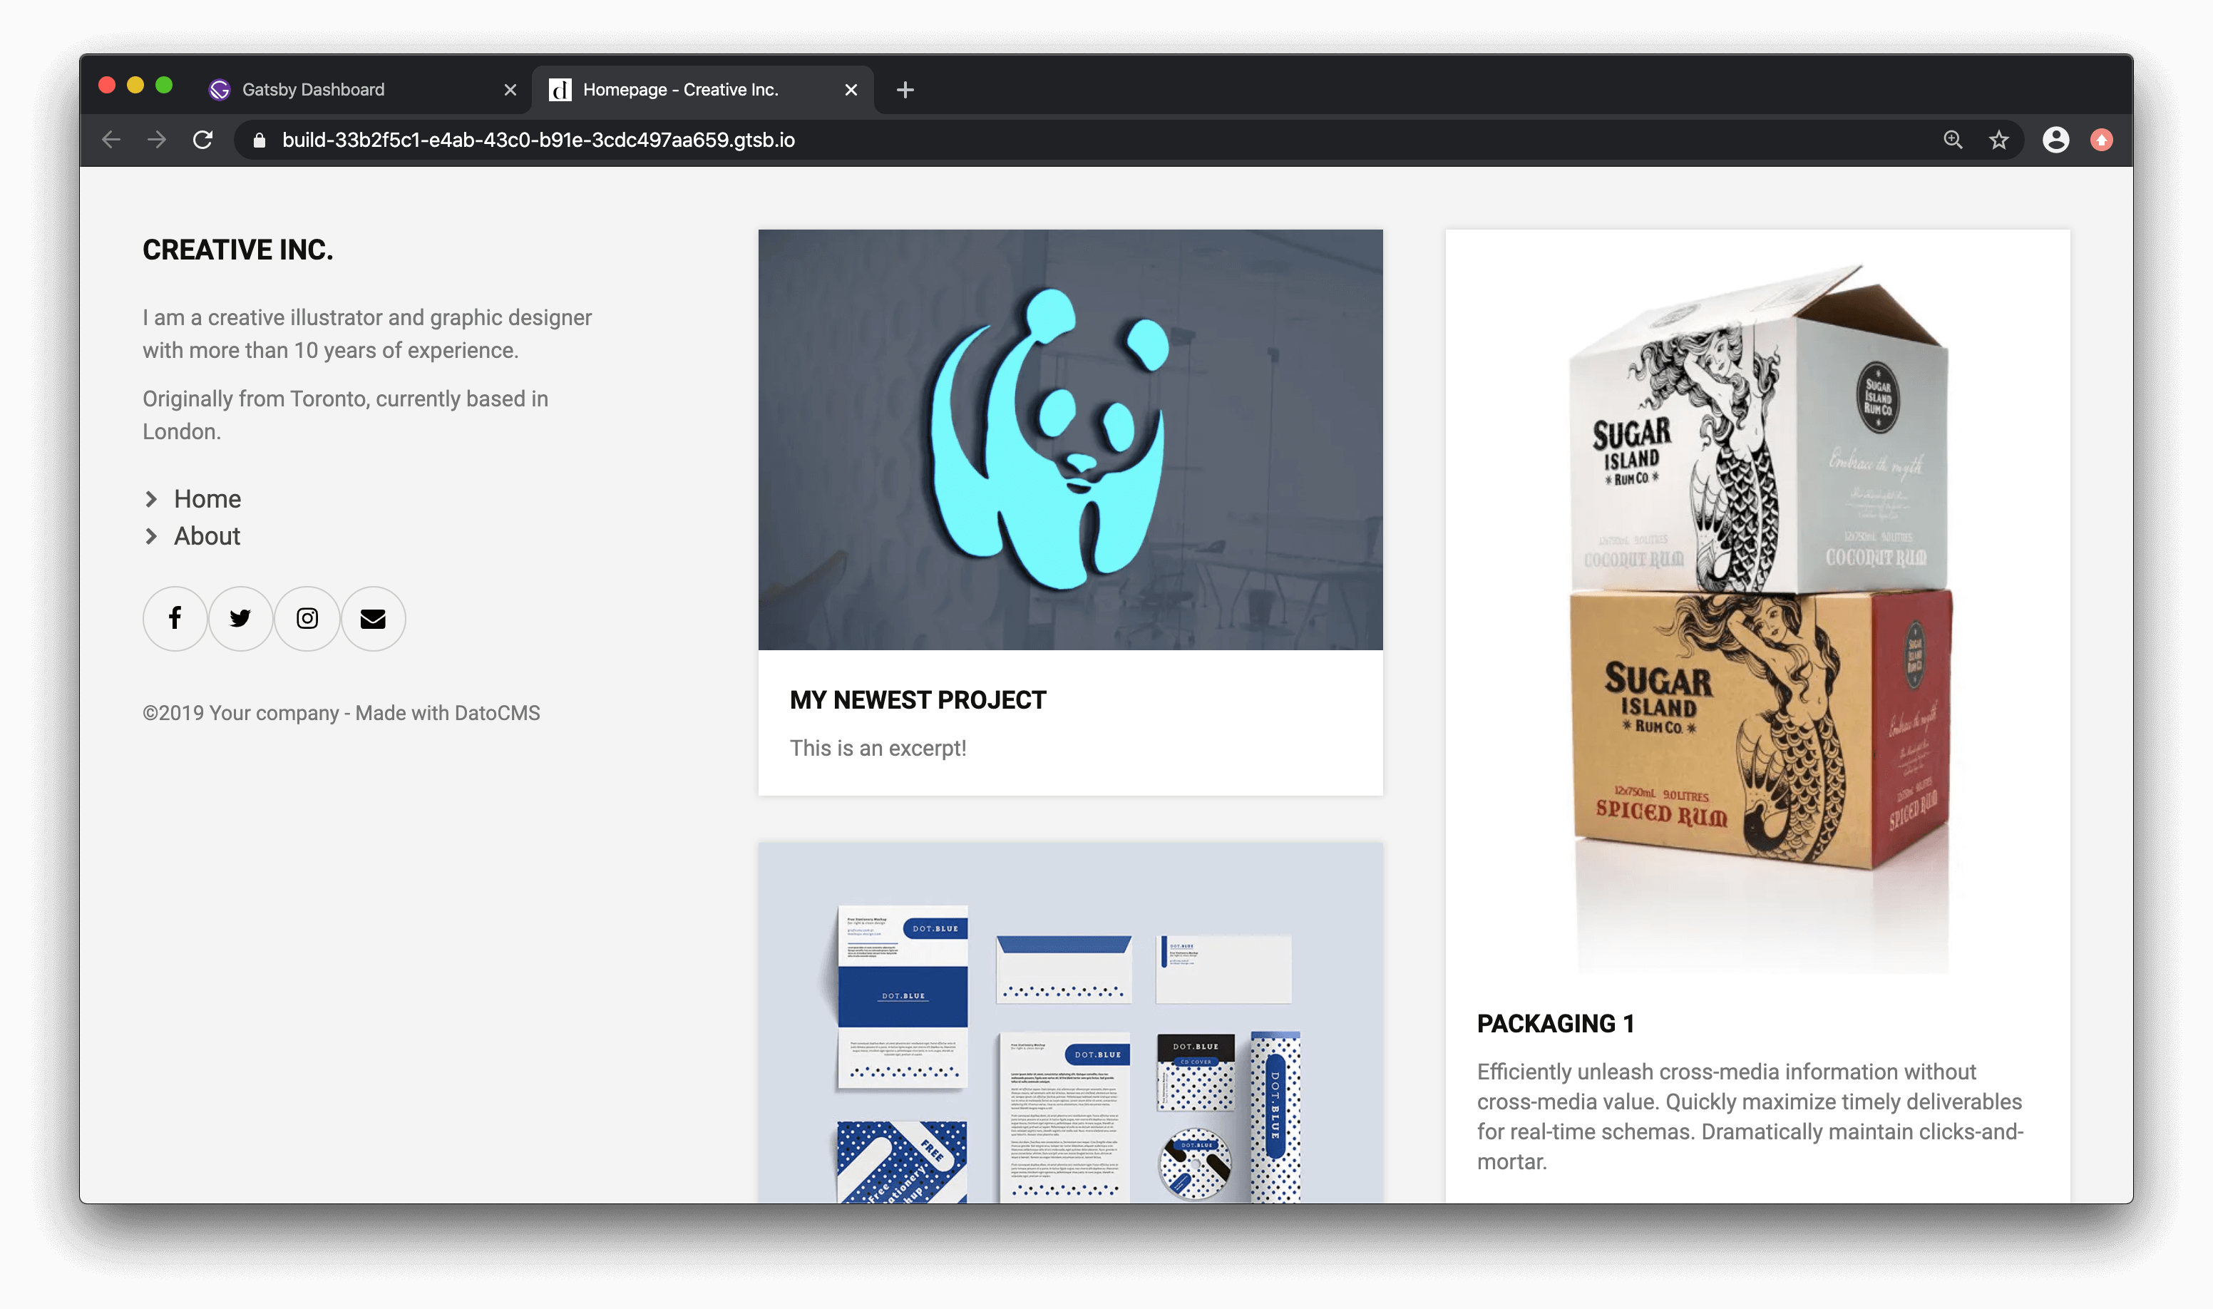Viewport: 2213px width, 1309px height.
Task: Open the About navigation link
Action: click(x=207, y=536)
